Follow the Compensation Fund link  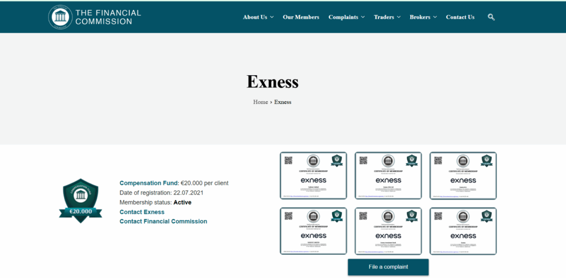149,183
